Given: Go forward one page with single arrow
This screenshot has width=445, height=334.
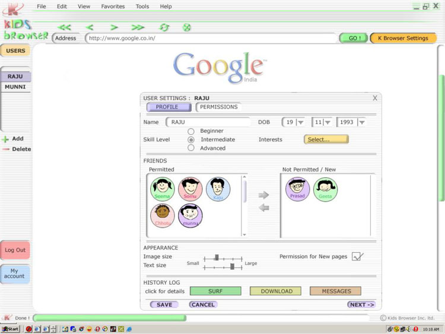Looking at the screenshot, I should pyautogui.click(x=114, y=27).
